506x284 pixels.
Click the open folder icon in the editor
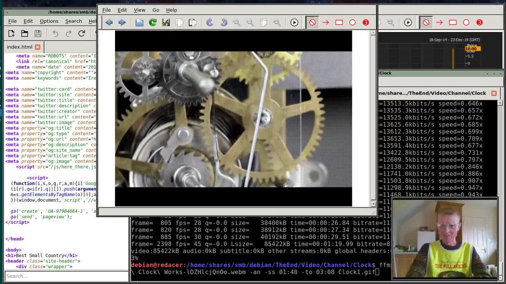click(x=25, y=34)
